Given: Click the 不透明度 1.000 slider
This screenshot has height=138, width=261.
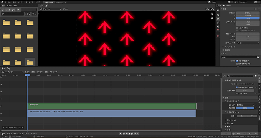Looking at the screenshot, I should [245, 108].
